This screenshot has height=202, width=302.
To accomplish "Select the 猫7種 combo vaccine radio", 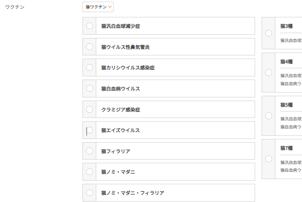I will coord(268,159).
